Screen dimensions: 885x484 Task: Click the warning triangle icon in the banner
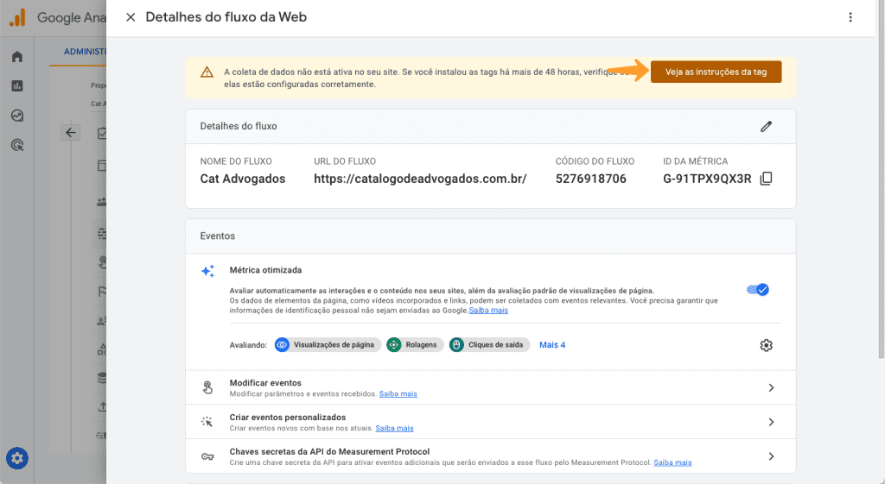tap(207, 72)
